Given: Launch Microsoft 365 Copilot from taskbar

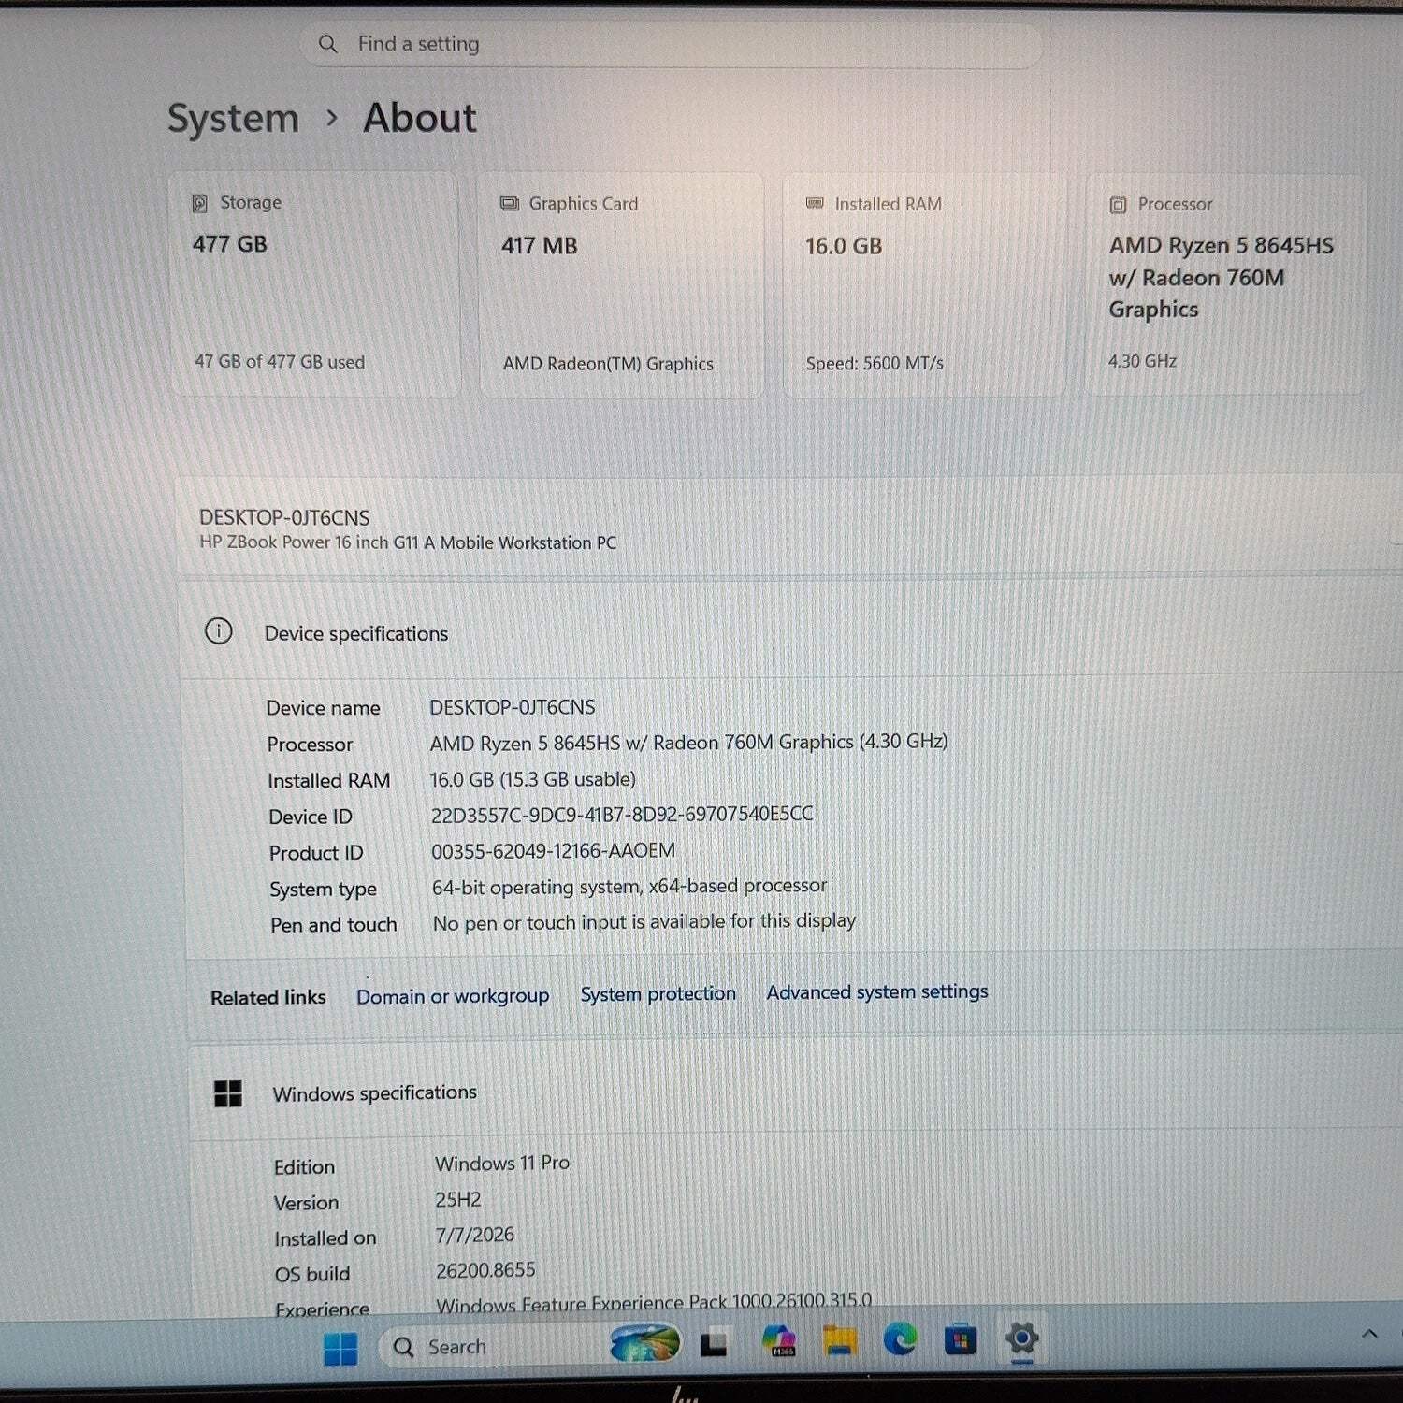Looking at the screenshot, I should pyautogui.click(x=778, y=1340).
